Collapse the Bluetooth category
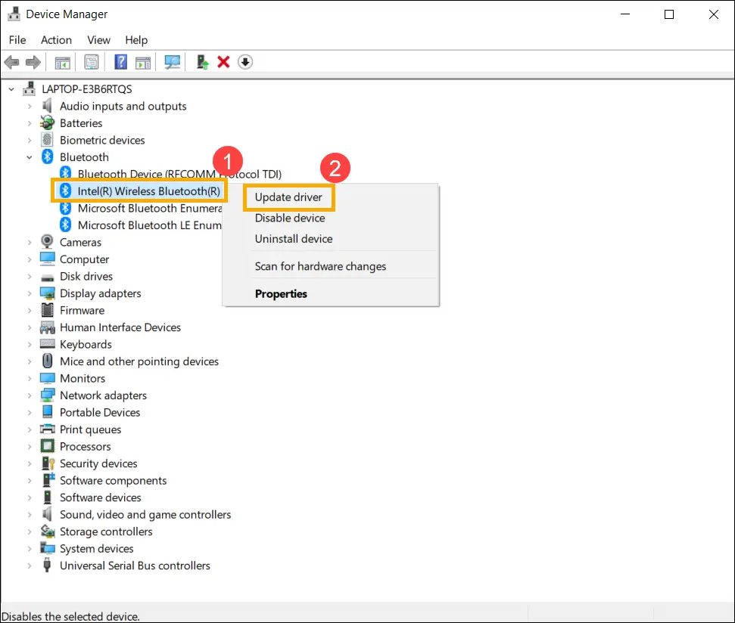735x623 pixels. tap(30, 157)
